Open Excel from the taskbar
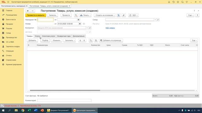 click(x=29, y=110)
